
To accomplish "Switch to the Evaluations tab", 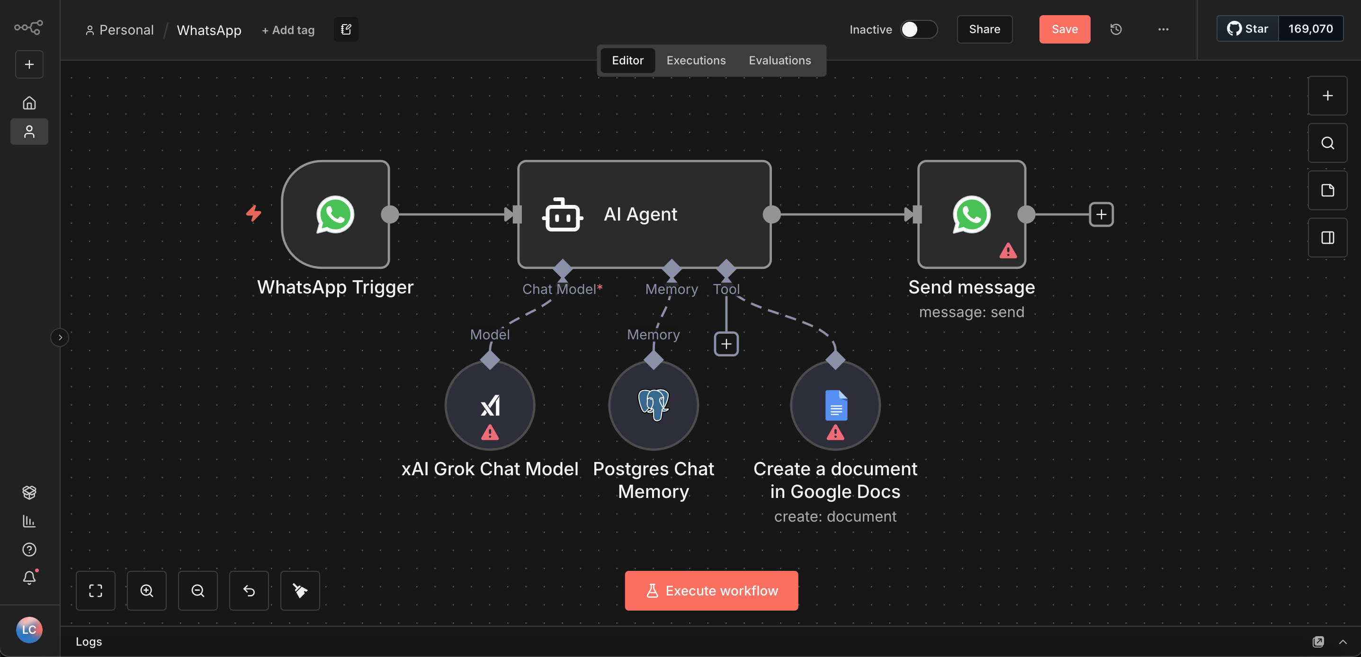I will coord(779,60).
